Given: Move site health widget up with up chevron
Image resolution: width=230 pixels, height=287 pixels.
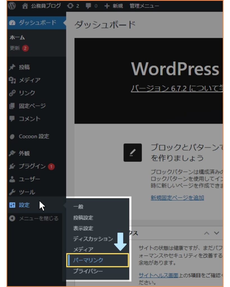Looking at the screenshot, I should [x=207, y=233].
